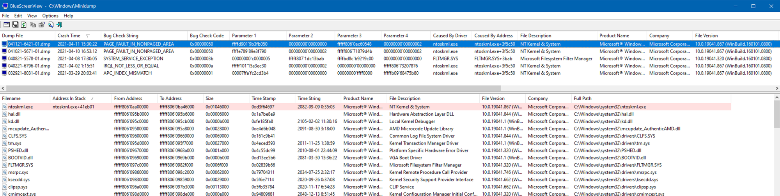
Task: Click the Hardware Abstraction Layer DLL description
Action: [422, 114]
